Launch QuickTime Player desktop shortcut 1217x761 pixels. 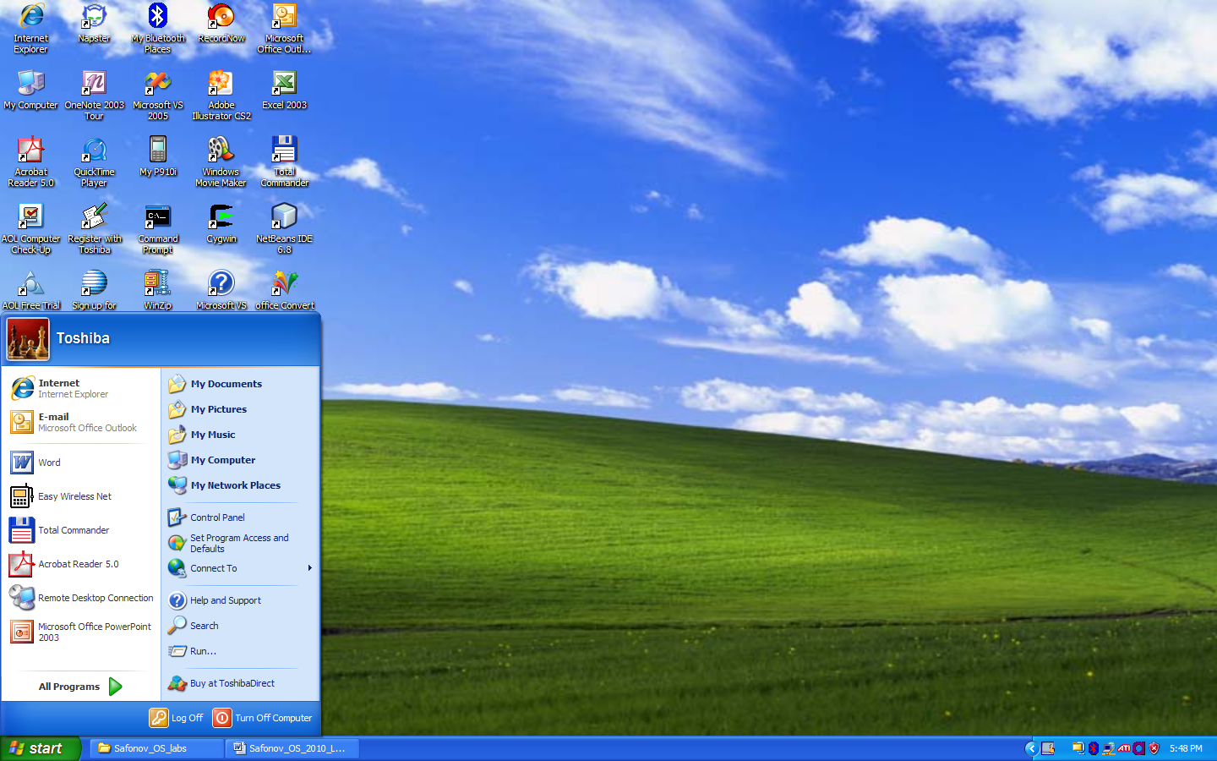[94, 161]
